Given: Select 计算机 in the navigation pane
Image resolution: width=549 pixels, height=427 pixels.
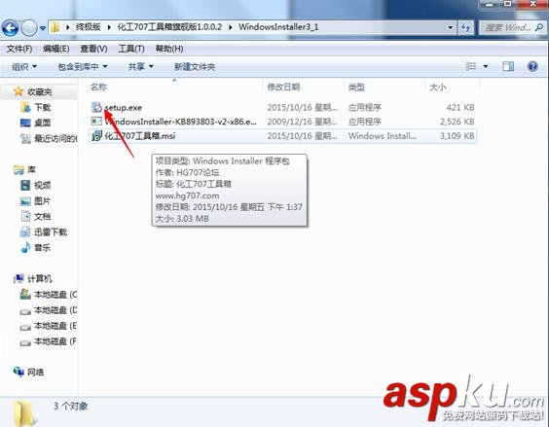Looking at the screenshot, I should pyautogui.click(x=40, y=278).
